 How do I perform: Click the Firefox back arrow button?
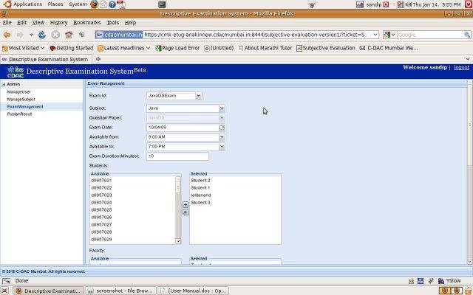7,35
